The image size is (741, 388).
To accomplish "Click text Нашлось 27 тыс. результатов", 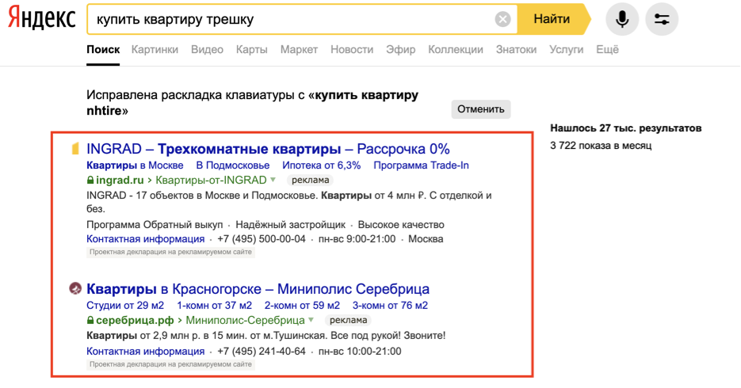I will (x=626, y=128).
